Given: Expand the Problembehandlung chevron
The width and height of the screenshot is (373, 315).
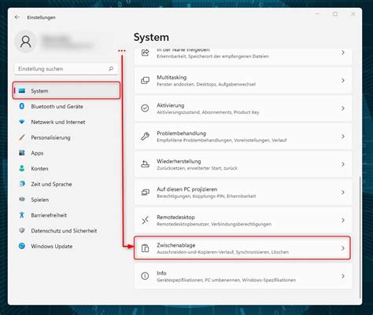Looking at the screenshot, I should [x=343, y=136].
